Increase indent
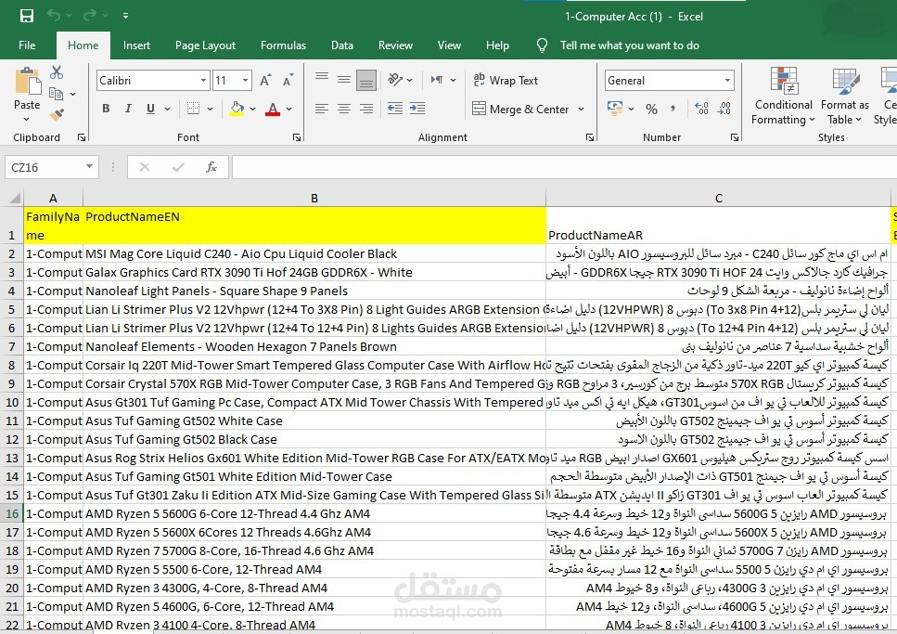Viewport: 897px width, 634px height. click(417, 109)
